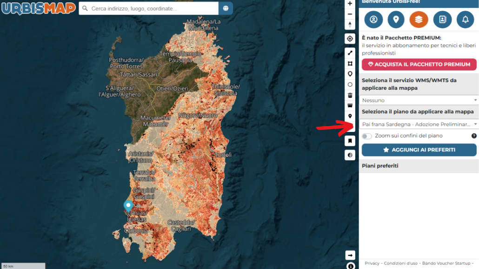Open the contacts address book tab
479x269 pixels.
tap(442, 20)
